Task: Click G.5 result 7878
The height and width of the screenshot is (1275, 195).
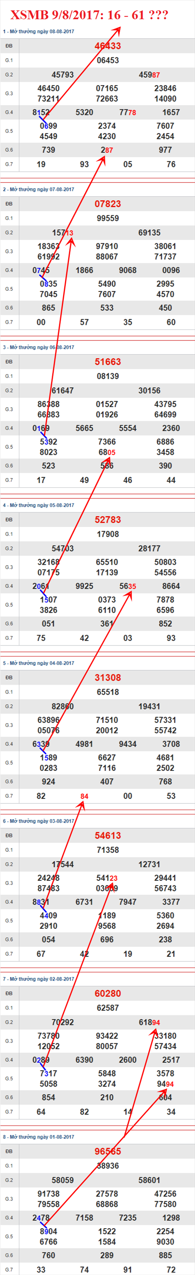Action: (x=165, y=599)
